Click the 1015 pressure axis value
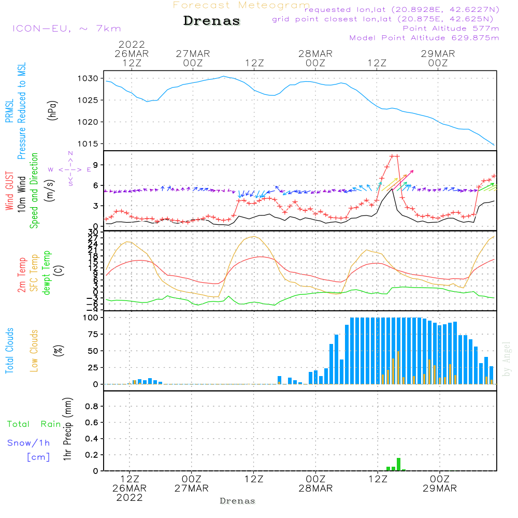 (88, 143)
